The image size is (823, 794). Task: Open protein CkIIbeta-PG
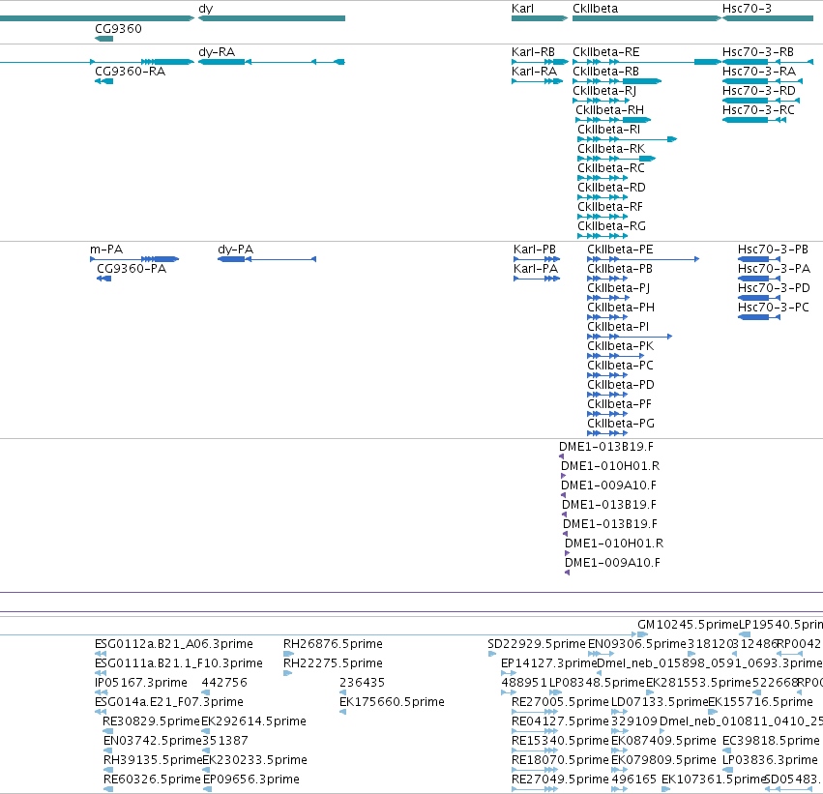[621, 424]
